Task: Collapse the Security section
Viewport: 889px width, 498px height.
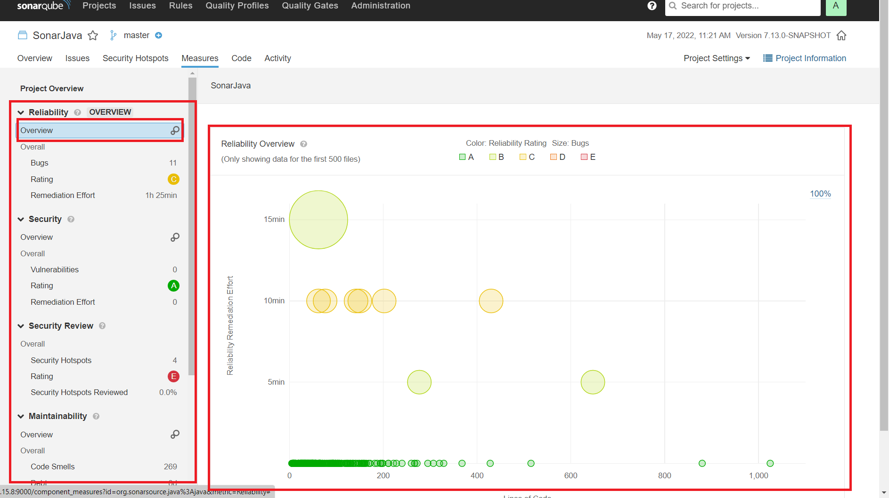Action: pos(21,219)
